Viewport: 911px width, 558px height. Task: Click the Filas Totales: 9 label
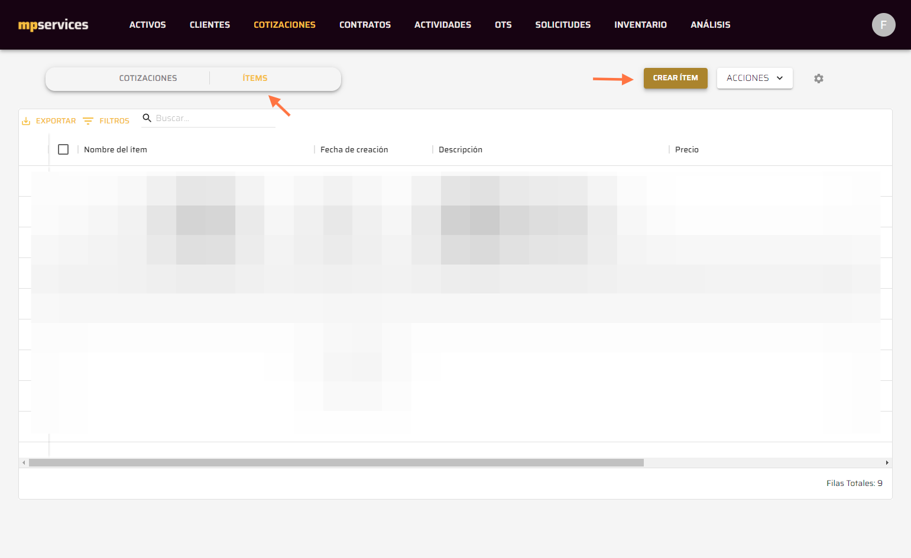[x=854, y=483]
